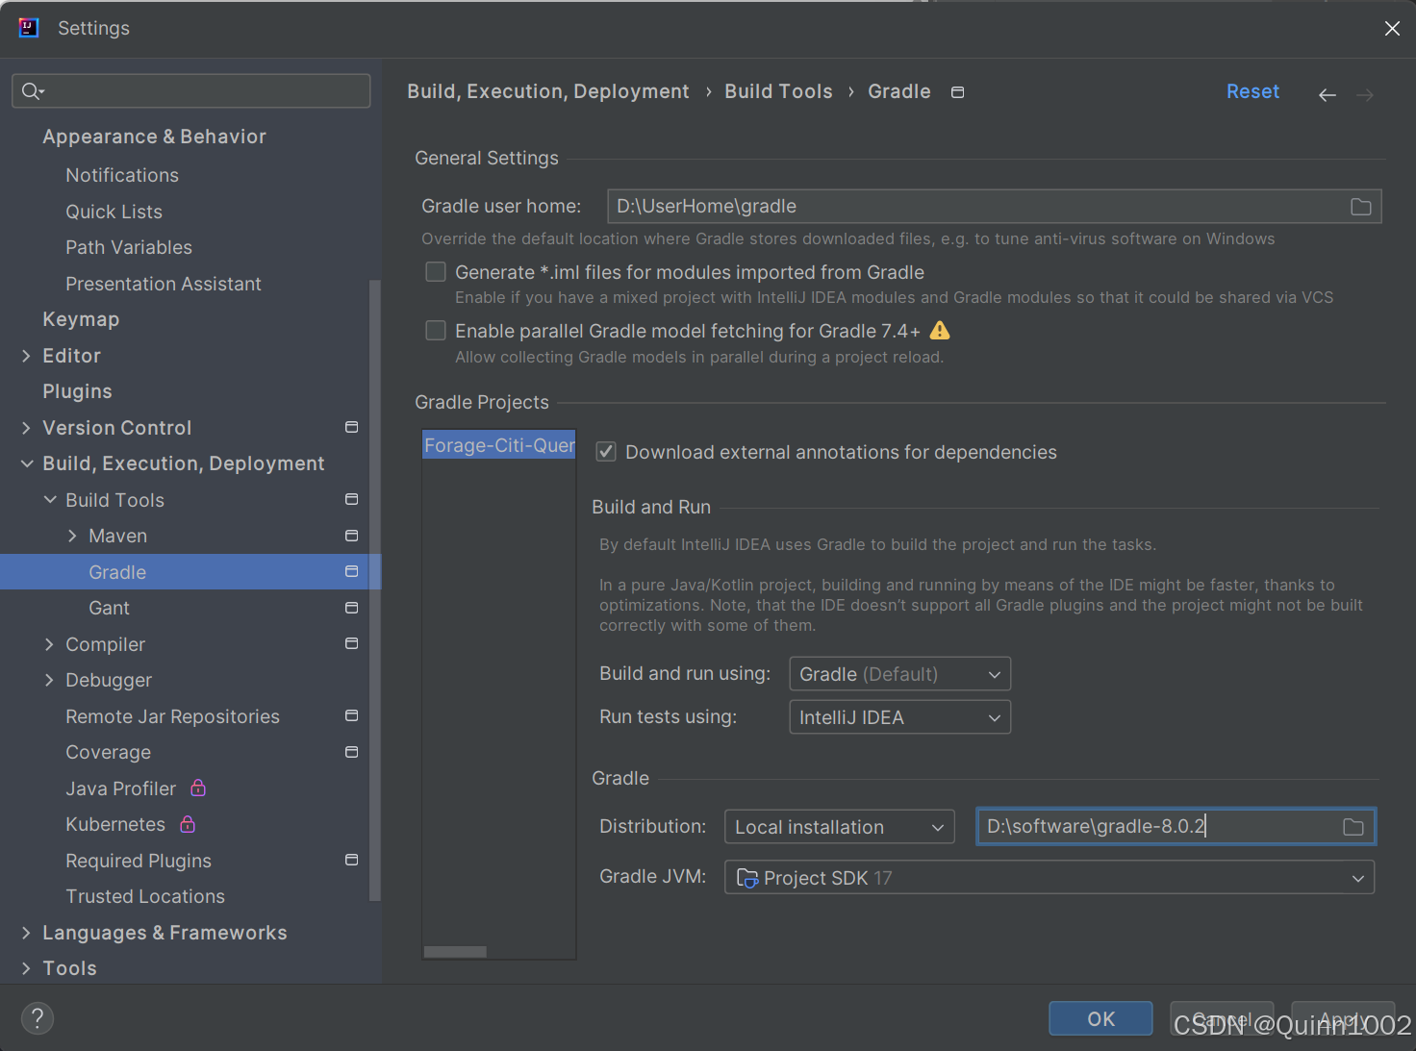Click the Apply button
This screenshot has width=1416, height=1051.
[1343, 1019]
